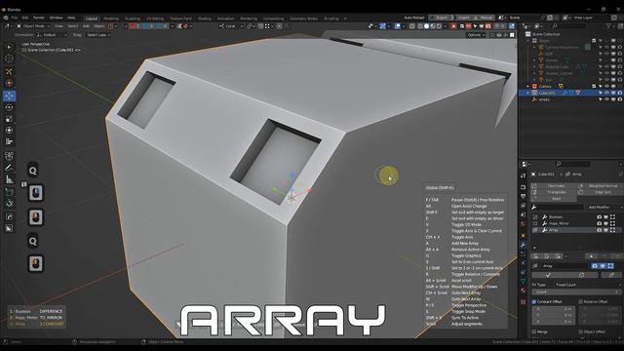Switch to the Layout workspace tab
This screenshot has height=351, width=624.
point(91,19)
